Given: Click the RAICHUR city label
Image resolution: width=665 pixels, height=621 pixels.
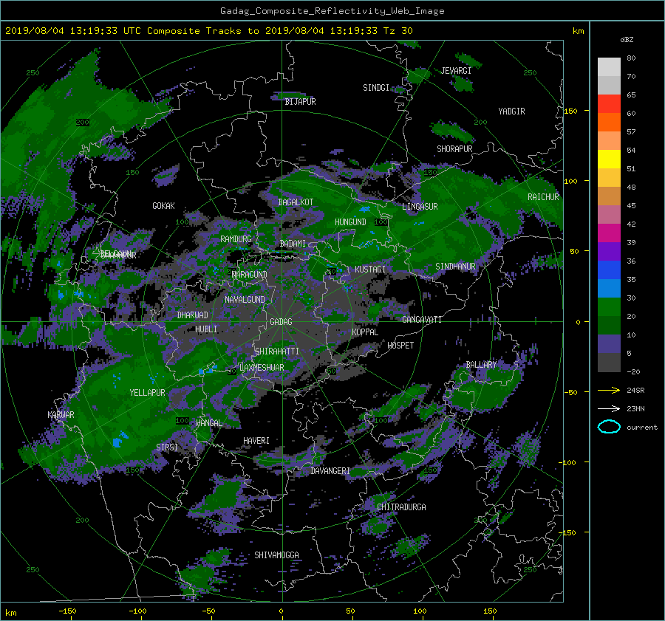Looking at the screenshot, I should 543,197.
